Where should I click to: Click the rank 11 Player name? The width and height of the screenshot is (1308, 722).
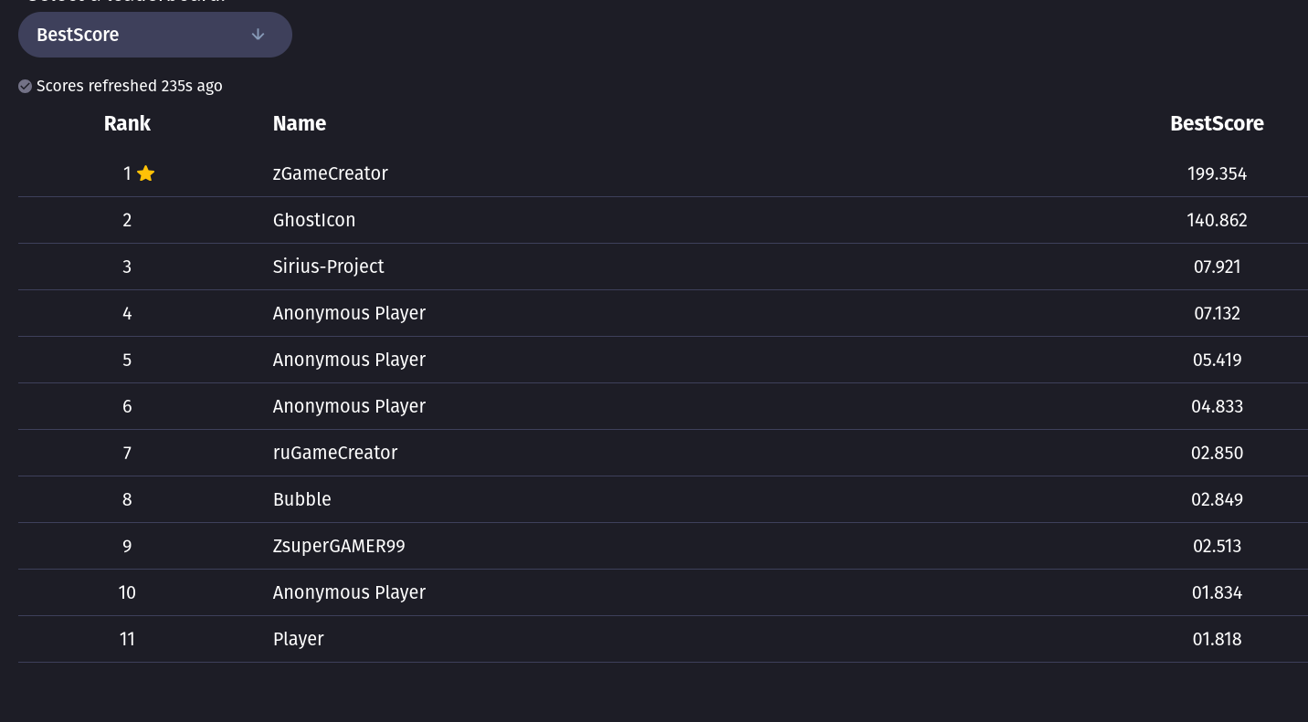click(x=298, y=639)
